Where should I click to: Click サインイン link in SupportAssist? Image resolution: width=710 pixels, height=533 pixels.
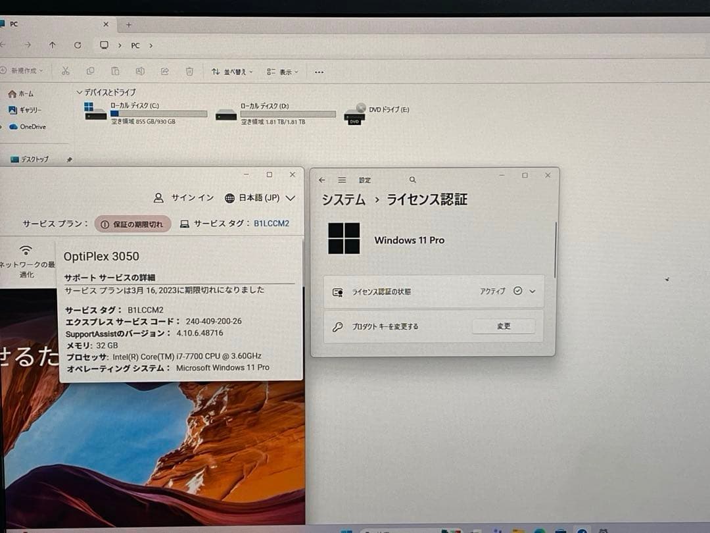(193, 198)
